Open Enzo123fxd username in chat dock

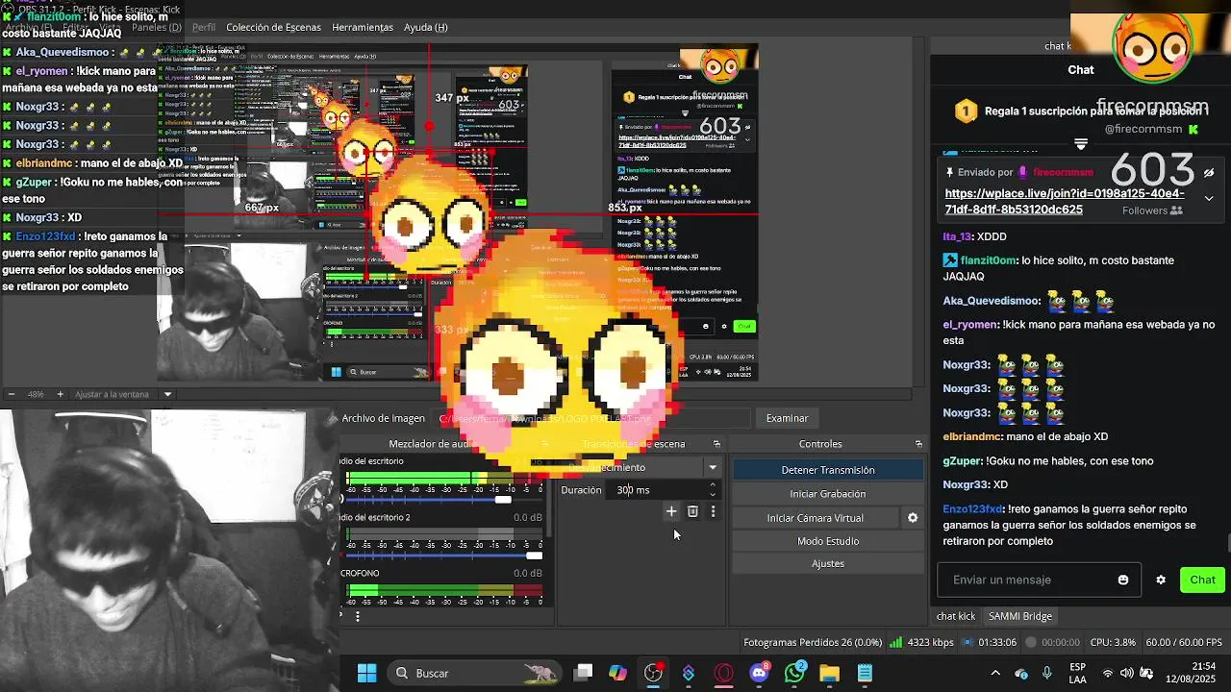pos(972,509)
